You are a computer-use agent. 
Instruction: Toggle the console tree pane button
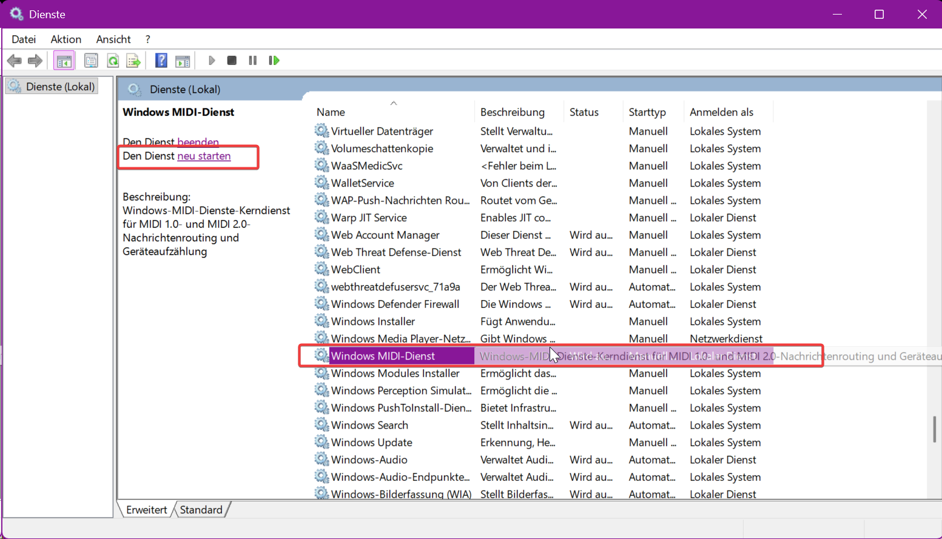pos(64,61)
